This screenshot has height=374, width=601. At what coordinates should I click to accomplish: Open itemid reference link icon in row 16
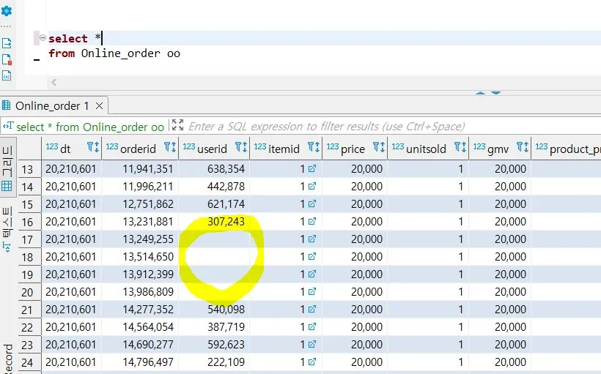tap(312, 221)
